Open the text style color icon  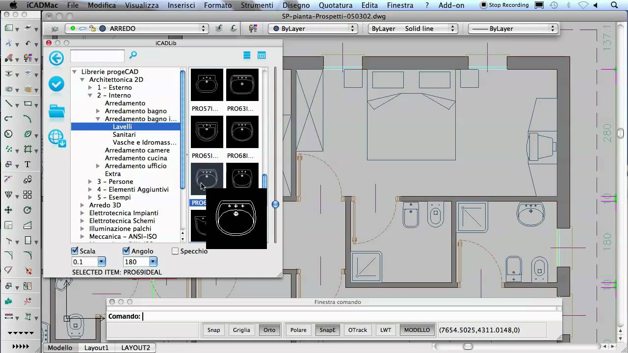pyautogui.click(x=253, y=28)
